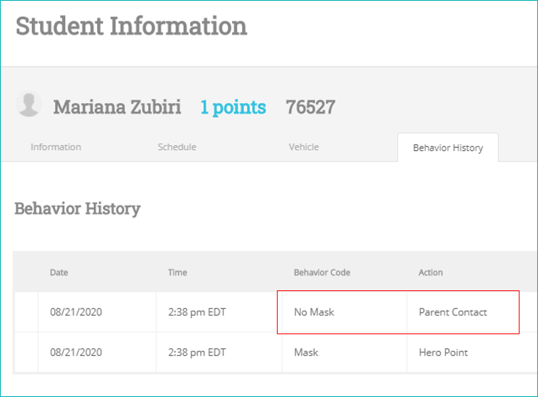Select the Behavior History tab
Image resolution: width=538 pixels, height=397 pixels.
pyautogui.click(x=448, y=148)
